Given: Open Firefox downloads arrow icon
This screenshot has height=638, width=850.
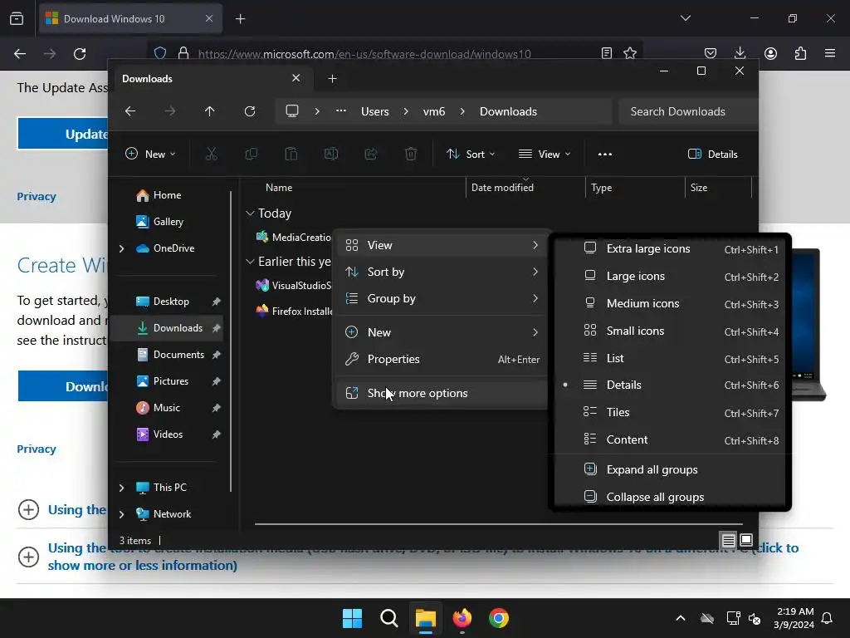Looking at the screenshot, I should coord(740,53).
